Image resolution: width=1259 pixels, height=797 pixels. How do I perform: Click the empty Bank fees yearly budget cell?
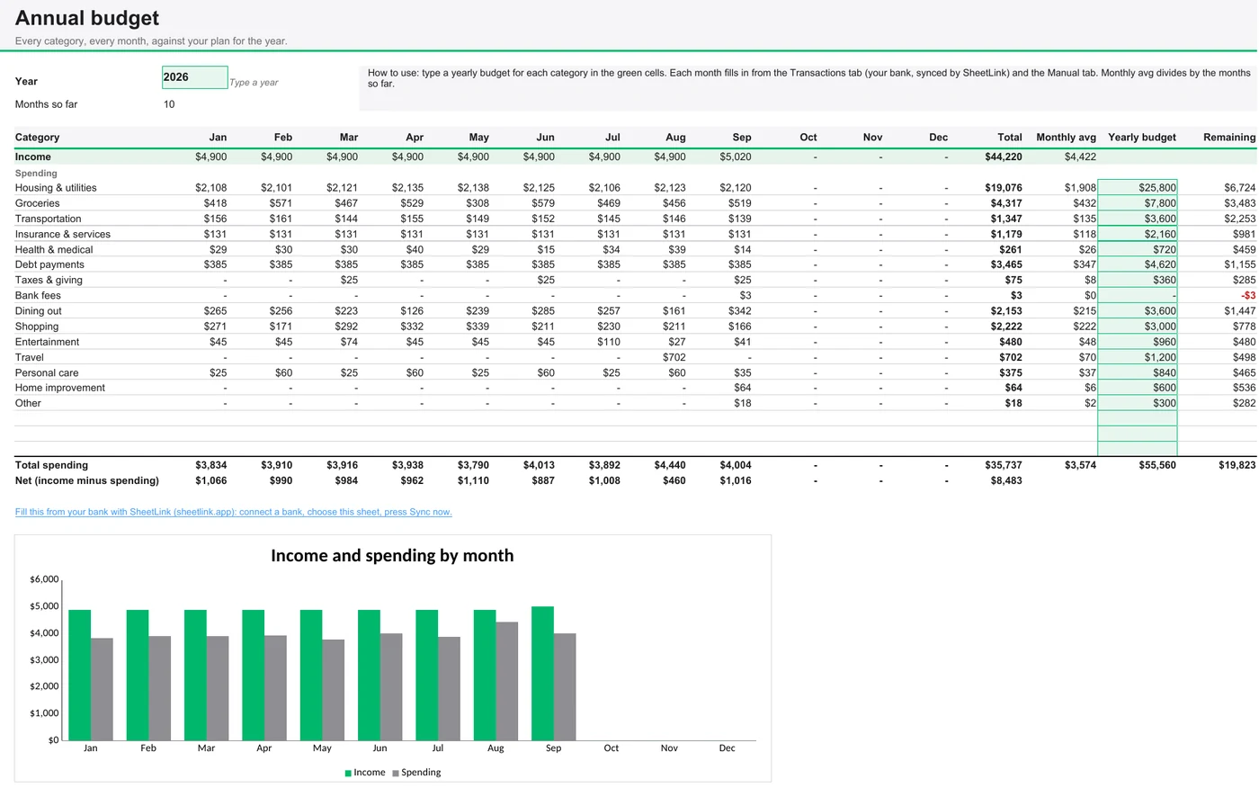[x=1138, y=295]
